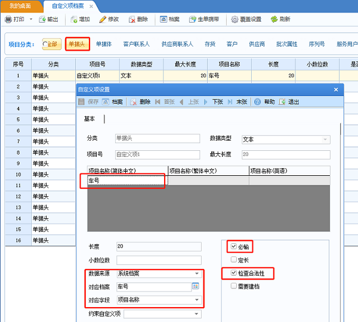Click the 输出 export icon
Screen dimensions: 358x322
tap(42, 20)
